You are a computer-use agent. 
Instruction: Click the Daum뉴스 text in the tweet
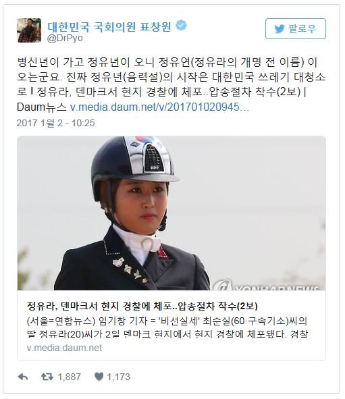coord(42,107)
